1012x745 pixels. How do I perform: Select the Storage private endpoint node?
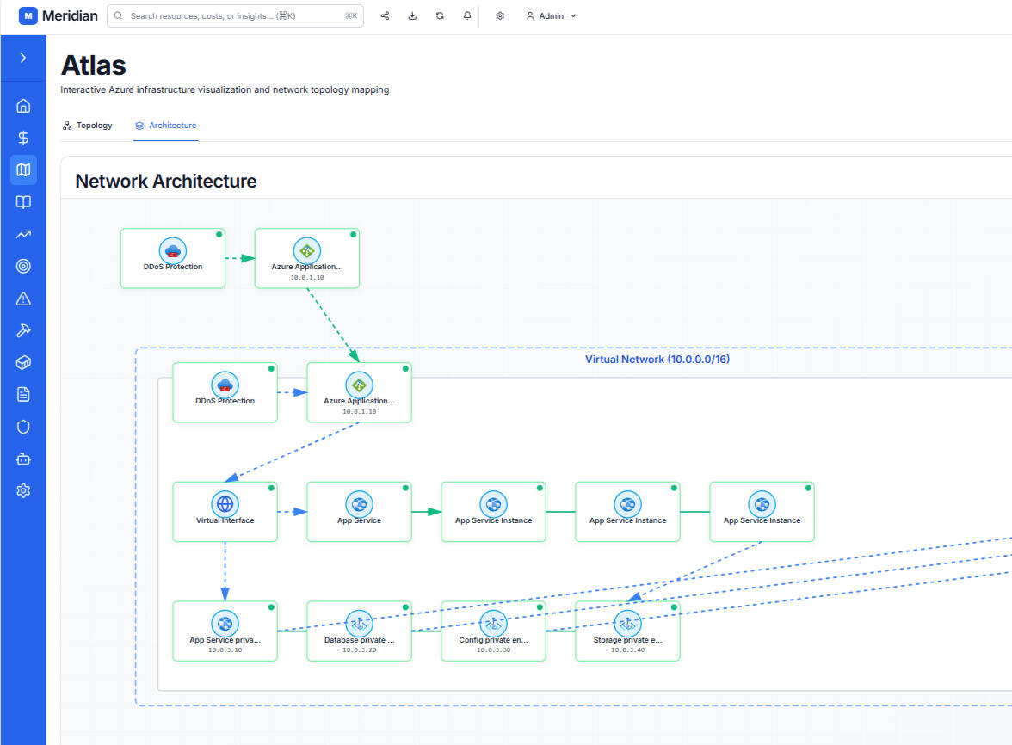tap(627, 631)
